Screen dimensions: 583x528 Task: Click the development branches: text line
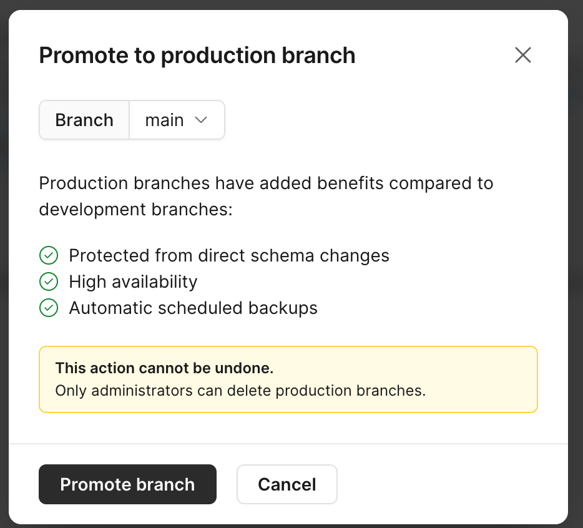[135, 209]
